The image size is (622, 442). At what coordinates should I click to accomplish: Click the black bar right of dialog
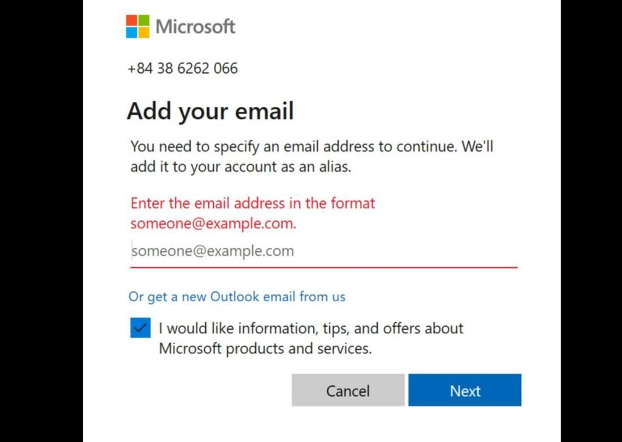click(591, 221)
